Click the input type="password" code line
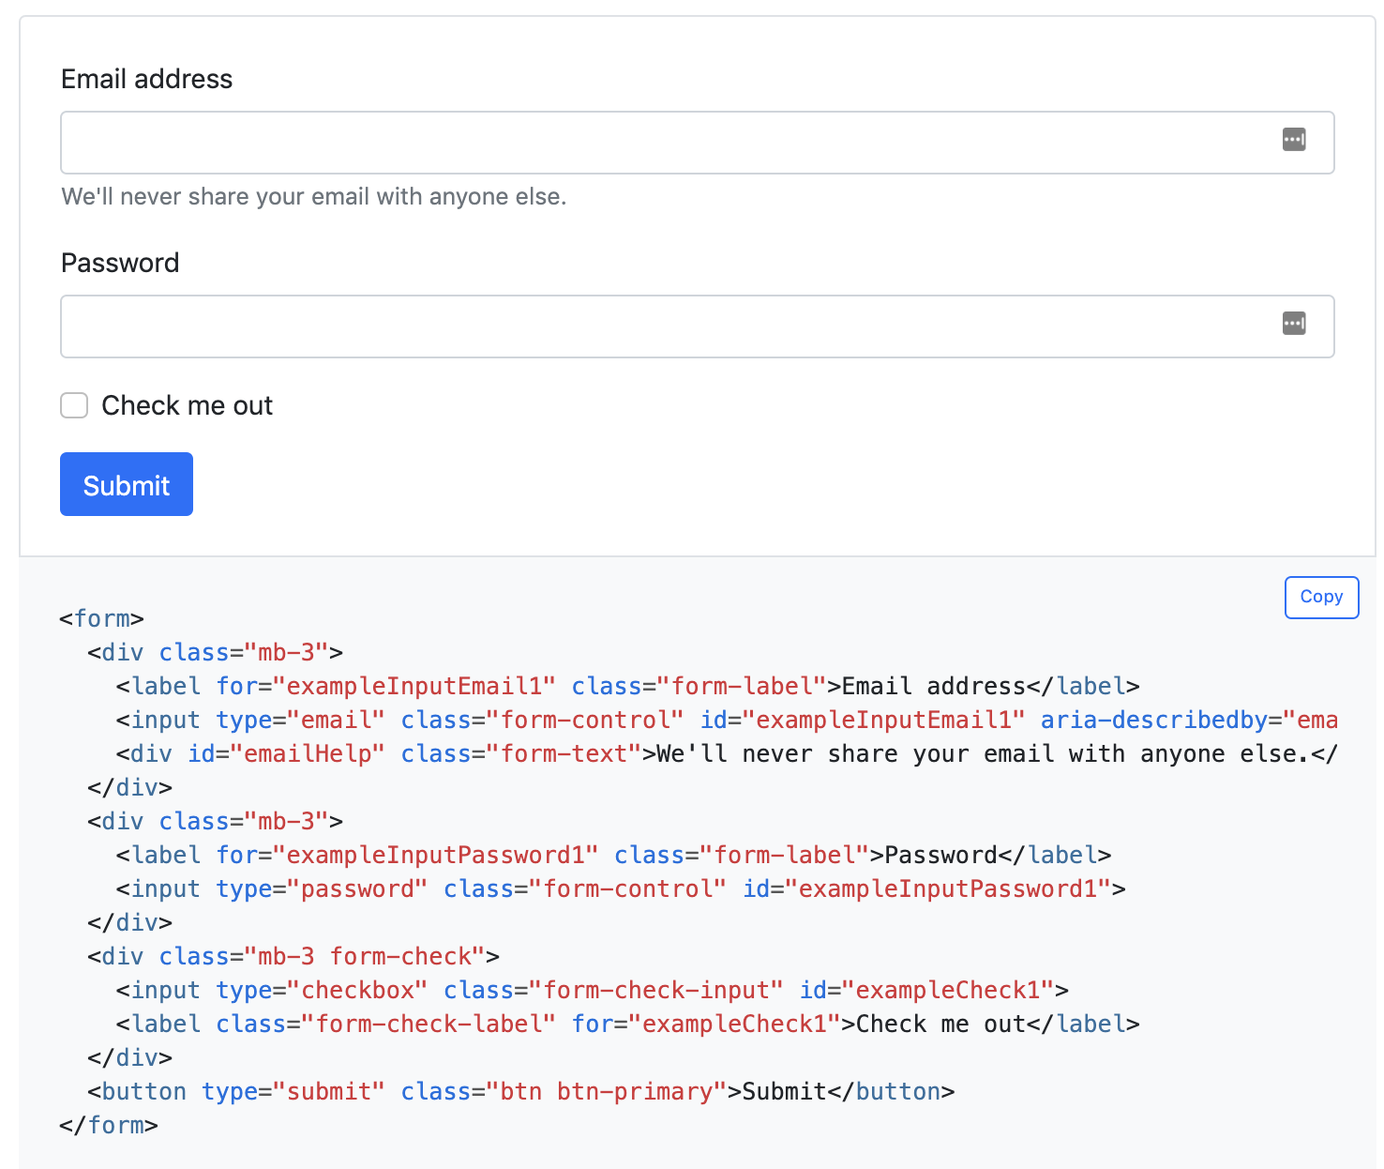The width and height of the screenshot is (1384, 1169). [619, 889]
